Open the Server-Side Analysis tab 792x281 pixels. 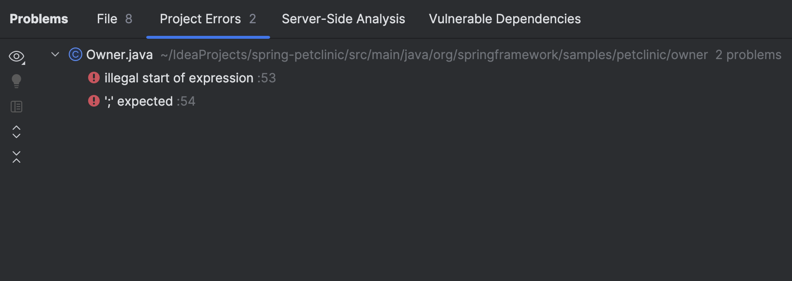(x=343, y=18)
